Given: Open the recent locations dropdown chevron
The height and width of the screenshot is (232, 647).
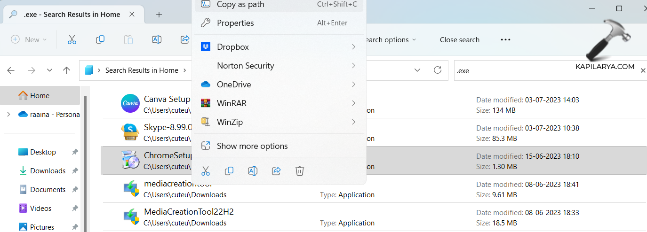Looking at the screenshot, I should point(49,70).
